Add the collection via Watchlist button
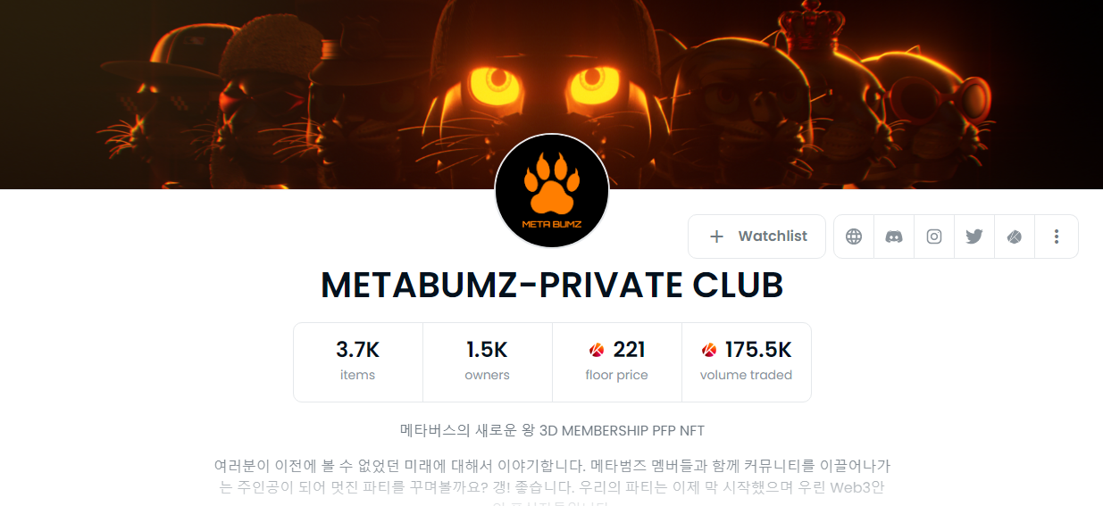 pyautogui.click(x=756, y=236)
